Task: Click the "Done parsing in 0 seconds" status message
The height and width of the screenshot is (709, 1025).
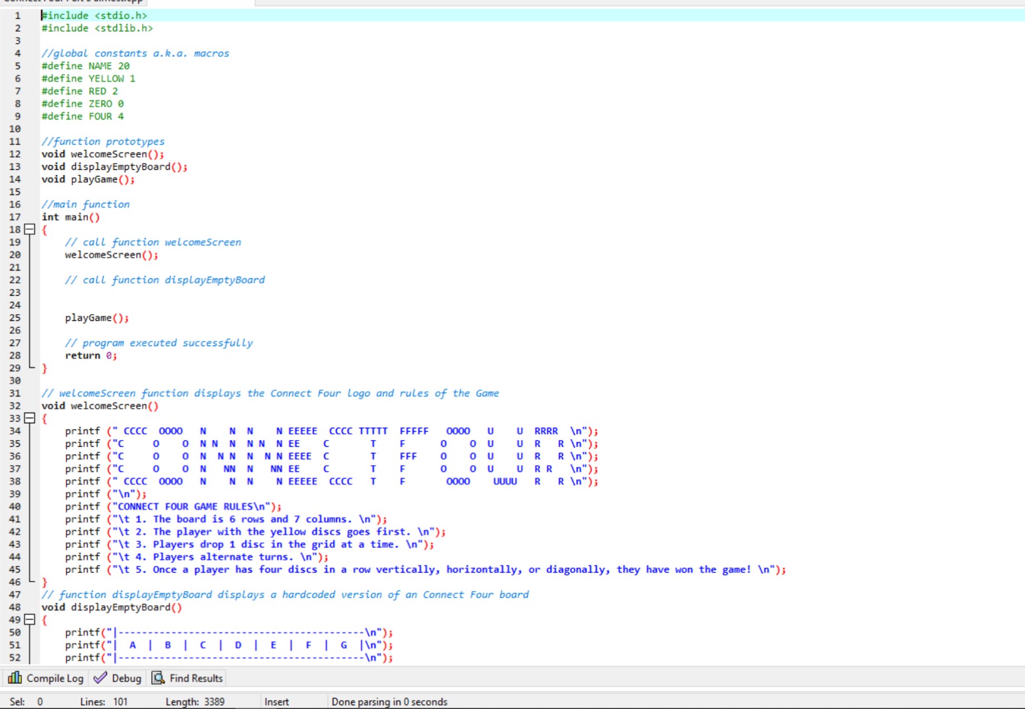Action: (390, 702)
